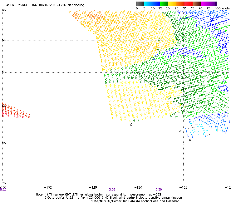Click the '-123' longitude label
Screen dimensions: 231x203
184,187
